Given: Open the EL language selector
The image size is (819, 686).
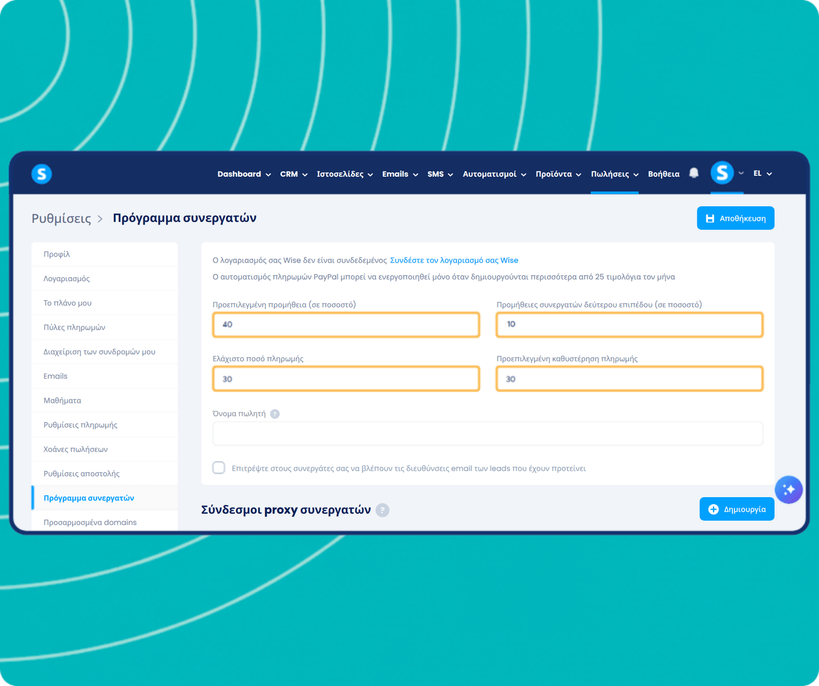Looking at the screenshot, I should tap(763, 174).
